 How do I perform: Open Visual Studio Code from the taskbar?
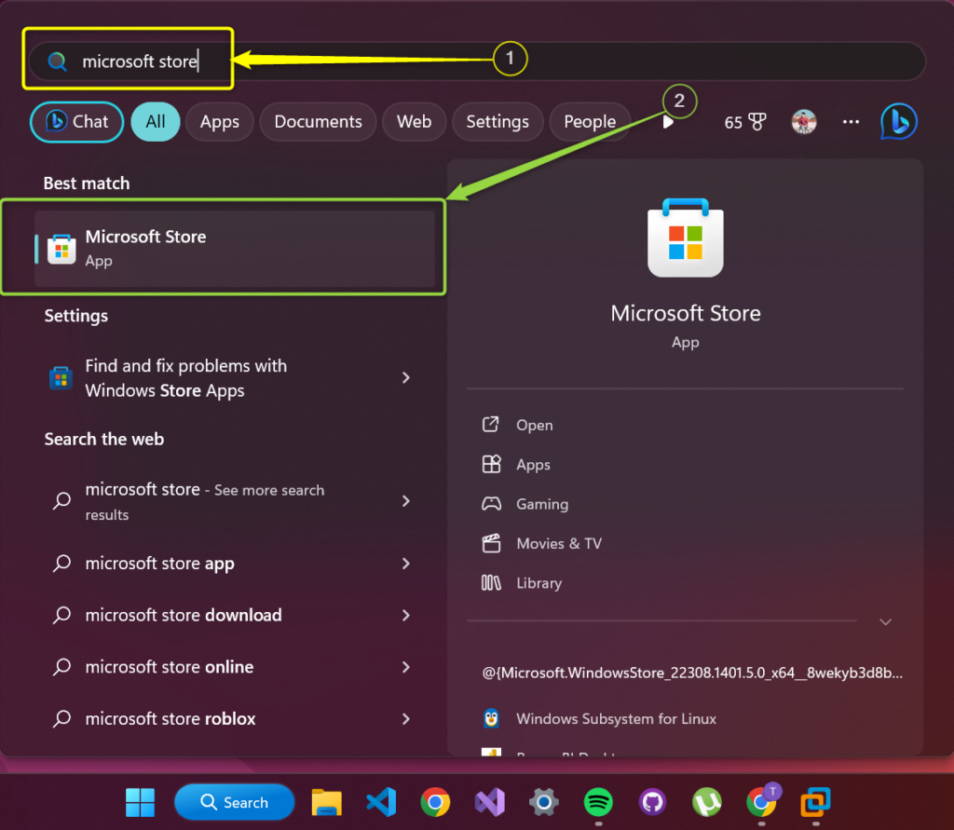(x=381, y=802)
